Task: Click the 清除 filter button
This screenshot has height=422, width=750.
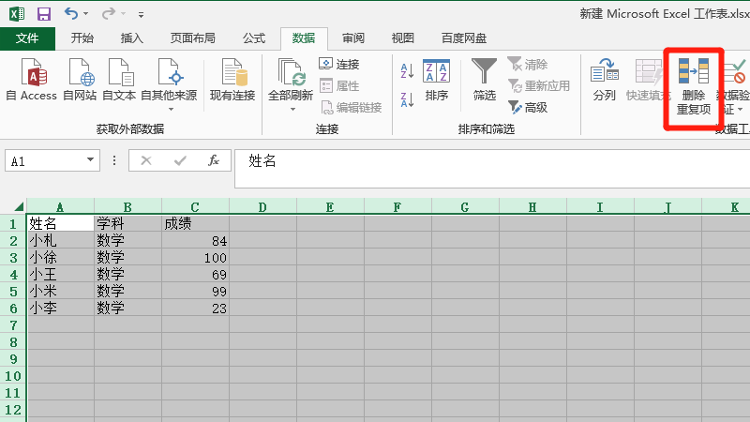Action: [x=527, y=64]
